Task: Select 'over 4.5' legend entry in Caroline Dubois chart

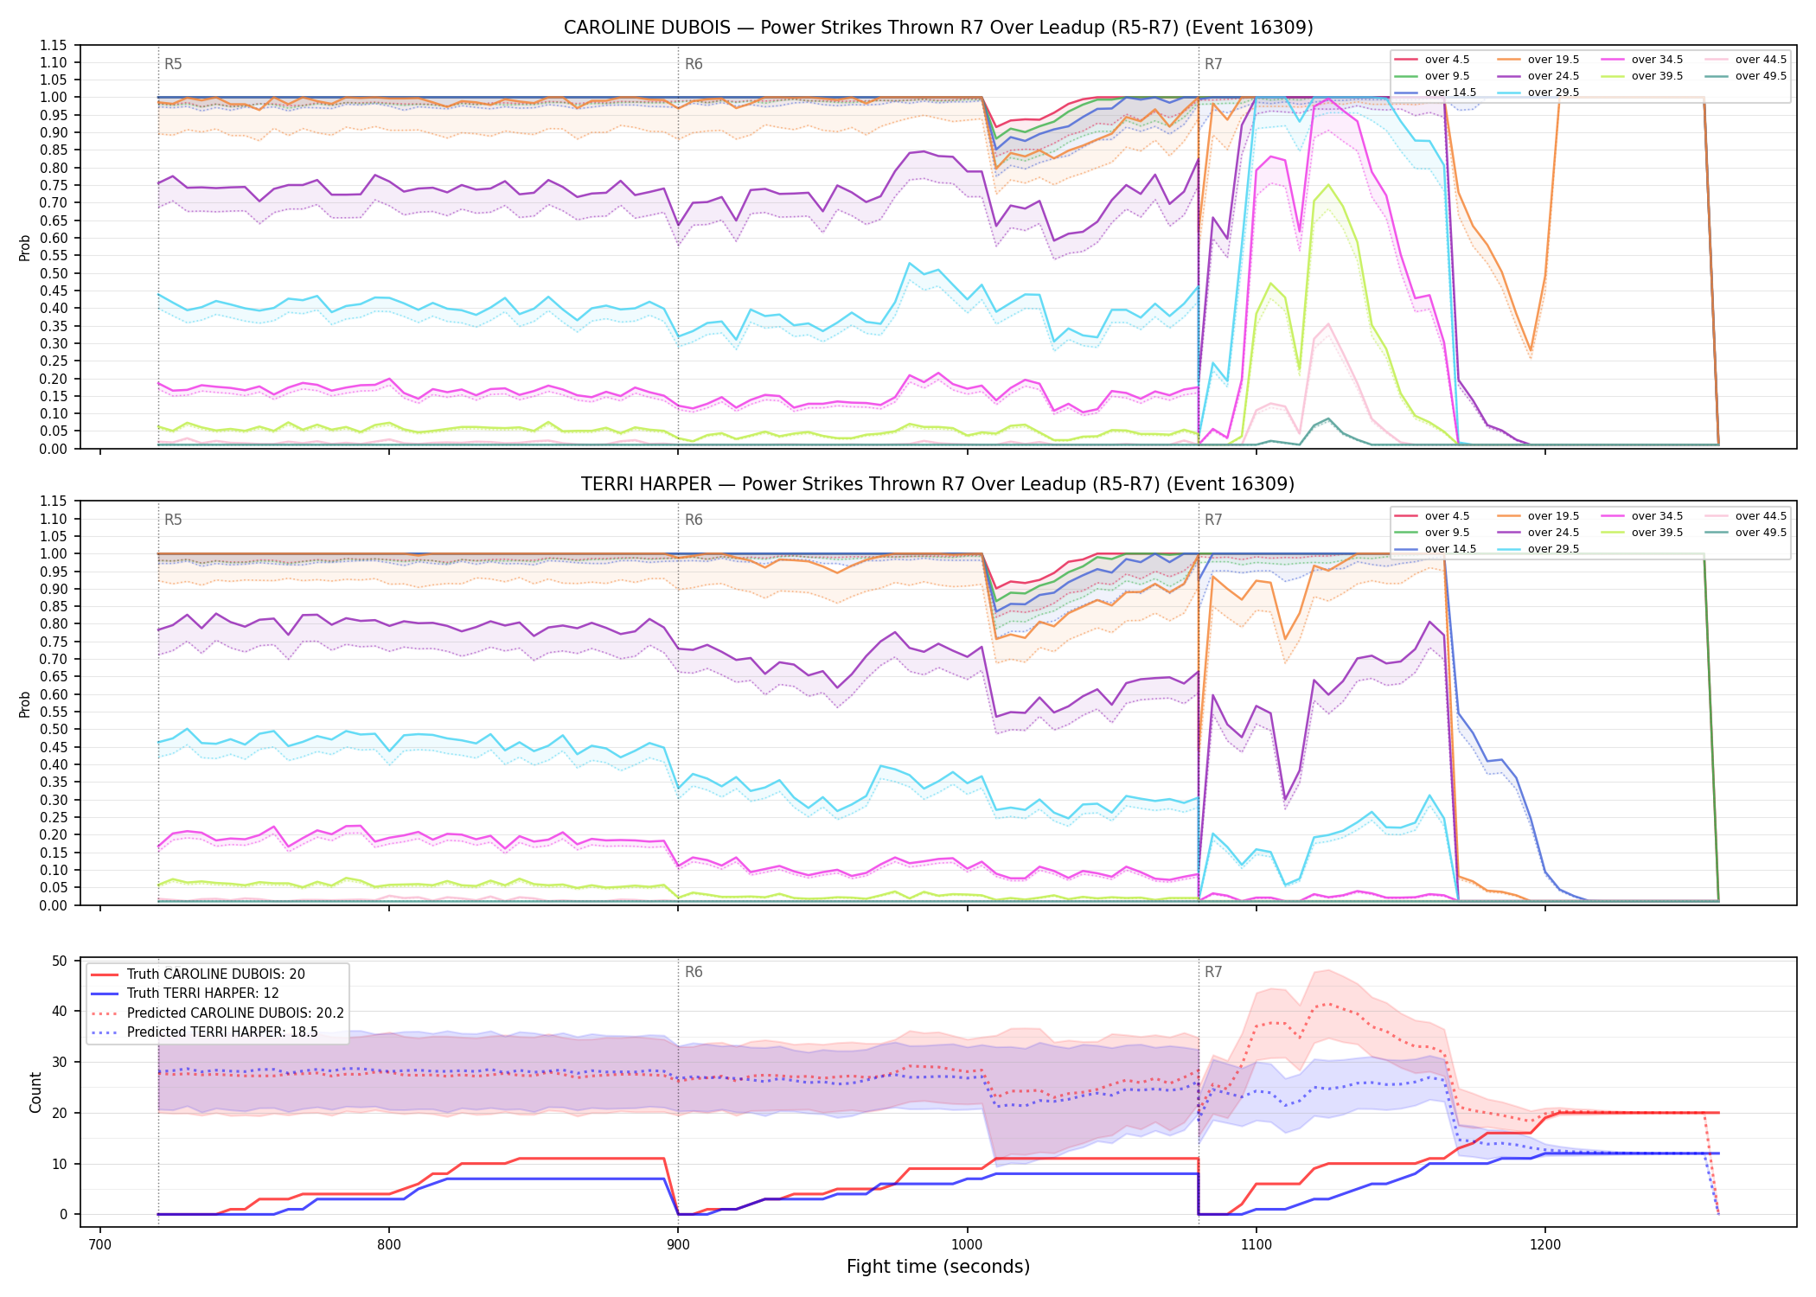Action: pos(1431,60)
